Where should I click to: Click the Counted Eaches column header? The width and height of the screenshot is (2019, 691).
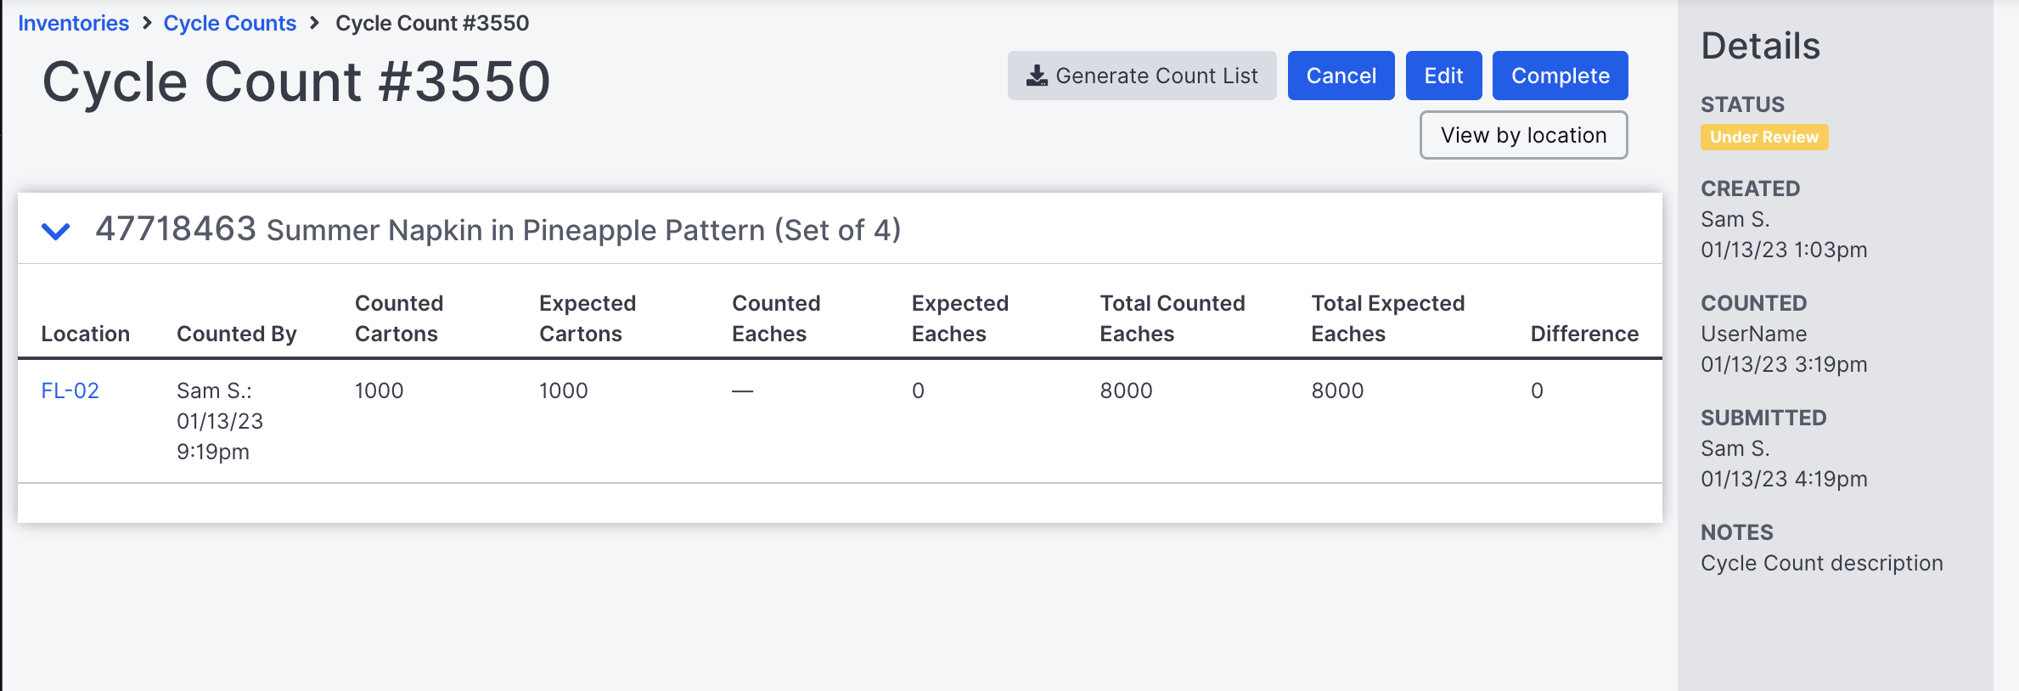coord(776,318)
